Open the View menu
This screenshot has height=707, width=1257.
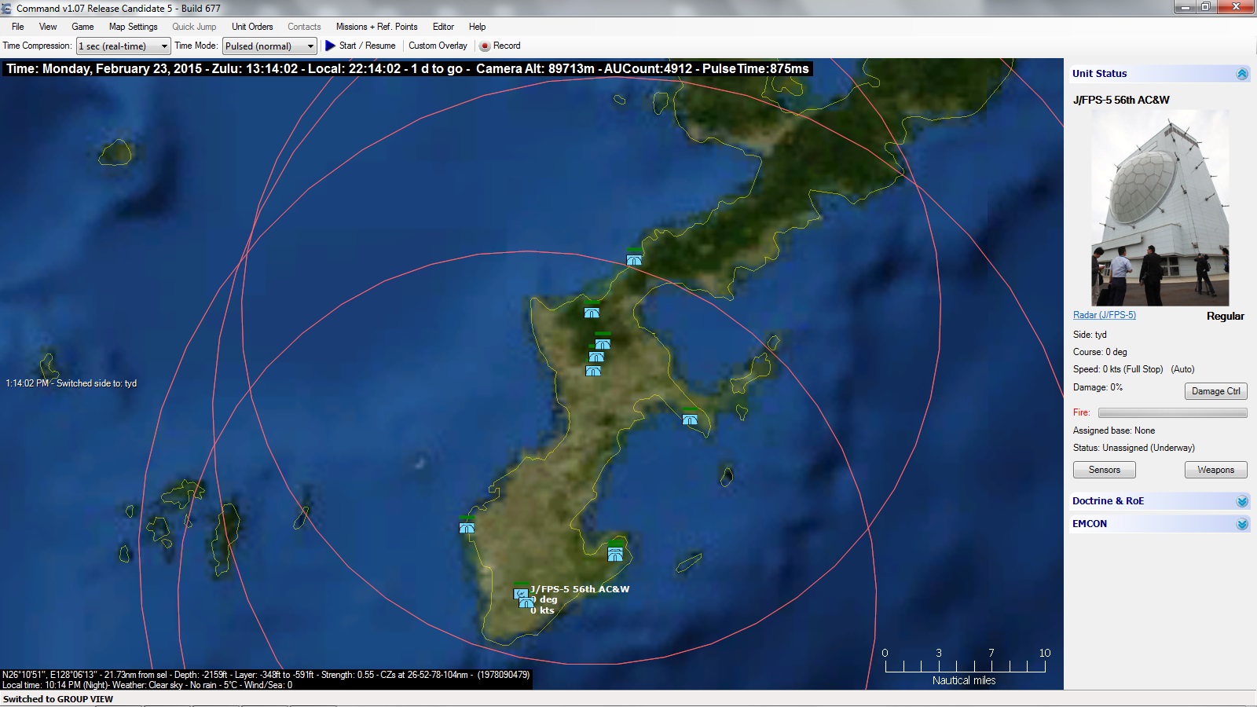tap(48, 27)
